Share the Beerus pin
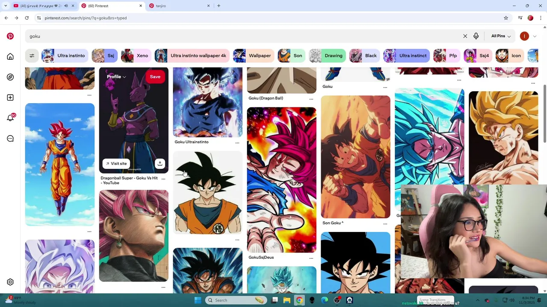 (160, 163)
